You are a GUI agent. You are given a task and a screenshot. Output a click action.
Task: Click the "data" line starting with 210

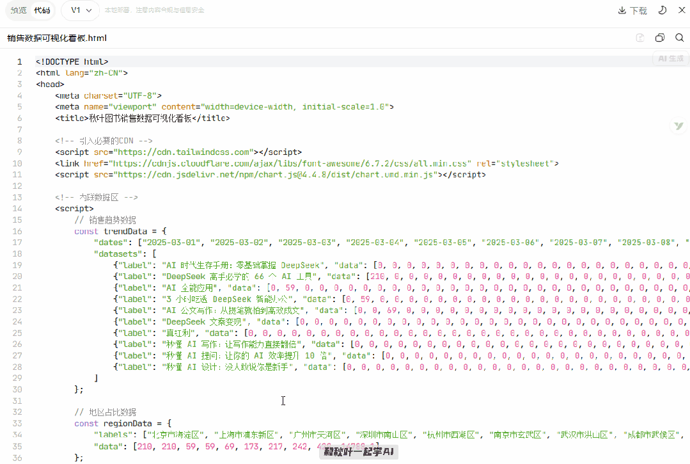pyautogui.click(x=237, y=446)
